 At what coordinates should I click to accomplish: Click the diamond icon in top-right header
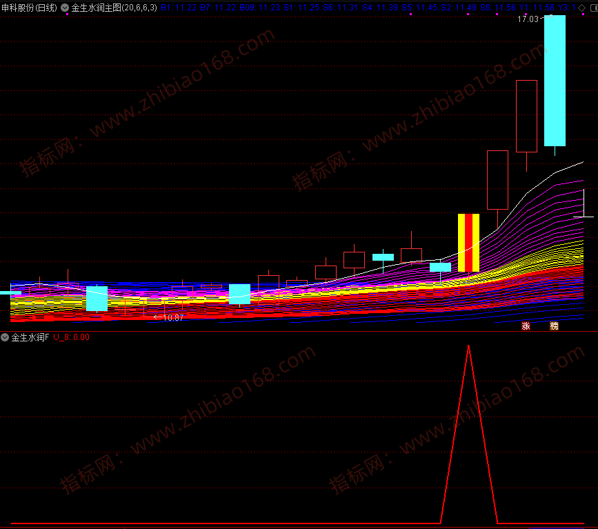(x=581, y=8)
